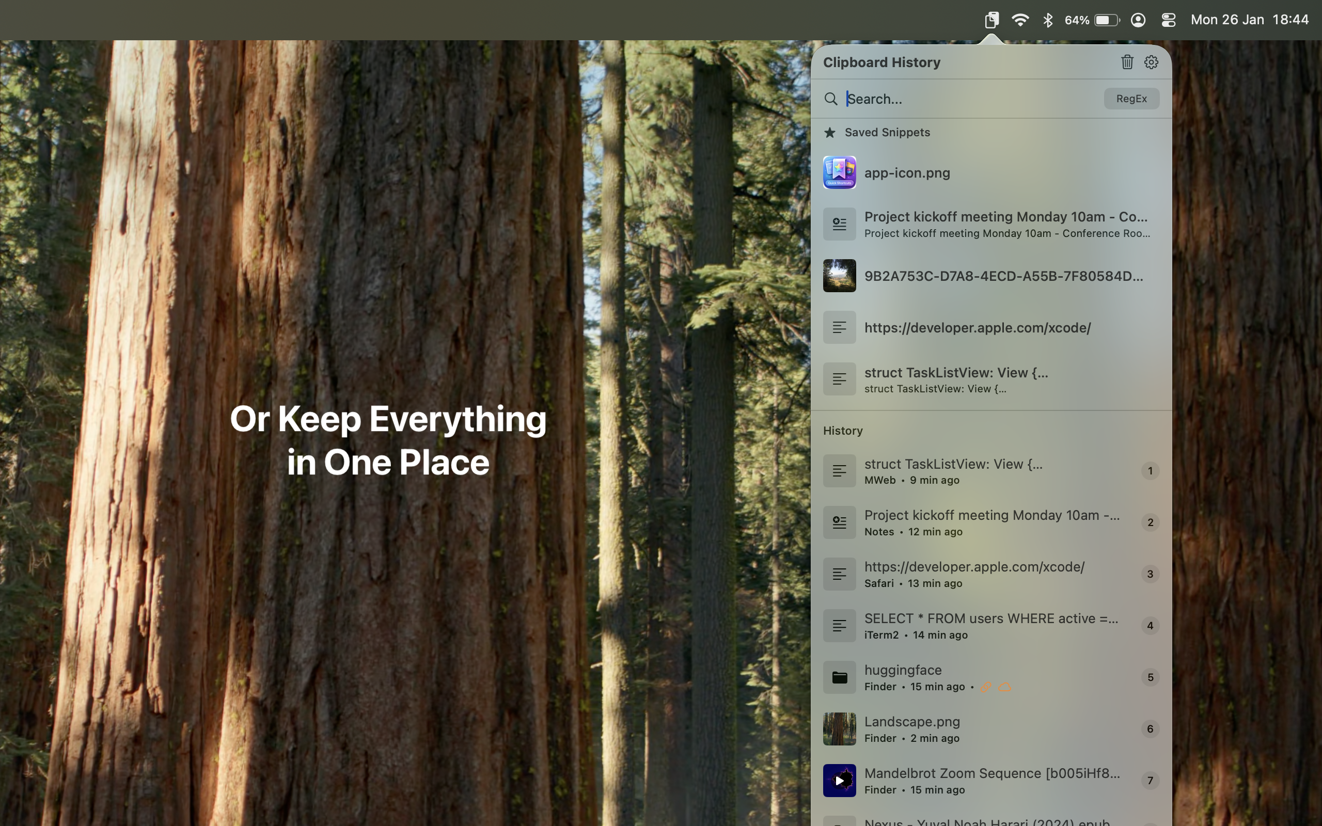1322x826 pixels.
Task: Collapse the History section
Action: 842,431
